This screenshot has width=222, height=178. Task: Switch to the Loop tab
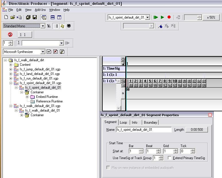[123, 122]
